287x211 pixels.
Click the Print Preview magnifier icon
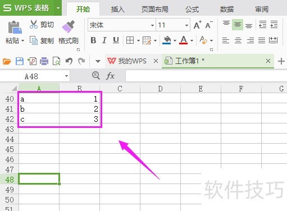point(56,61)
